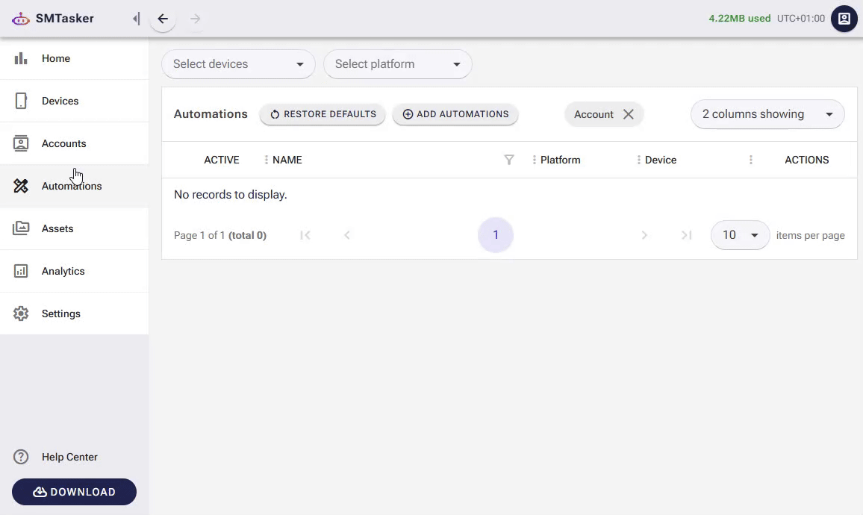Select page 1 in pagination
Screen dimensions: 863x515
496,235
